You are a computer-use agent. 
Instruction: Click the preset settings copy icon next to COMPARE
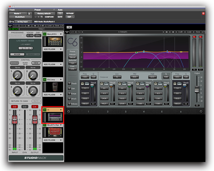point(42,17)
